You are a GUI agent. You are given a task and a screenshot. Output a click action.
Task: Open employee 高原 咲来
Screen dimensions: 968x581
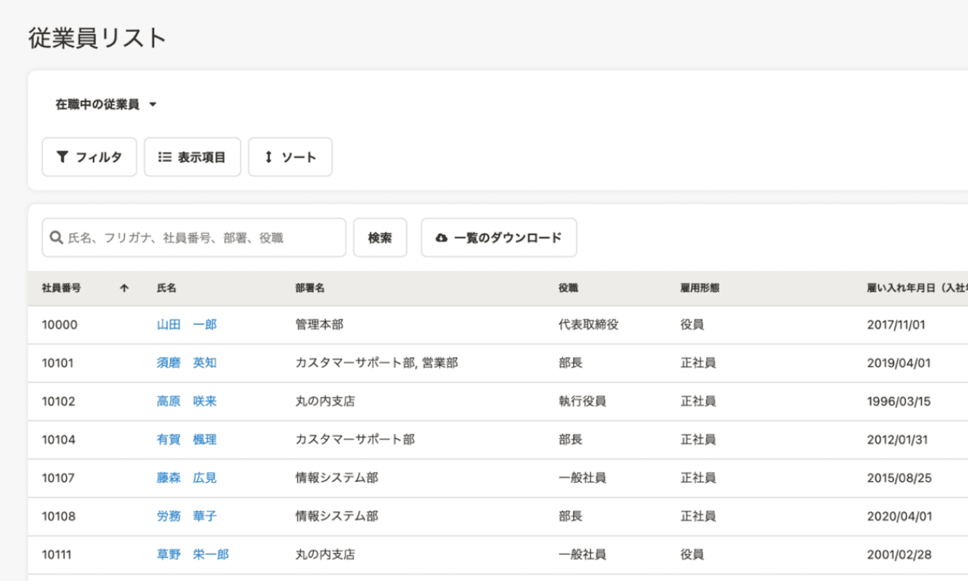(x=187, y=401)
